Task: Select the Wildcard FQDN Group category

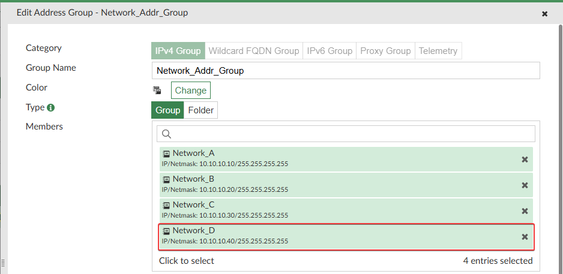Action: pyautogui.click(x=254, y=51)
